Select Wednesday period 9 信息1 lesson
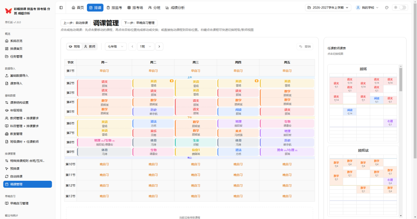417x219 pixels. click(196, 152)
